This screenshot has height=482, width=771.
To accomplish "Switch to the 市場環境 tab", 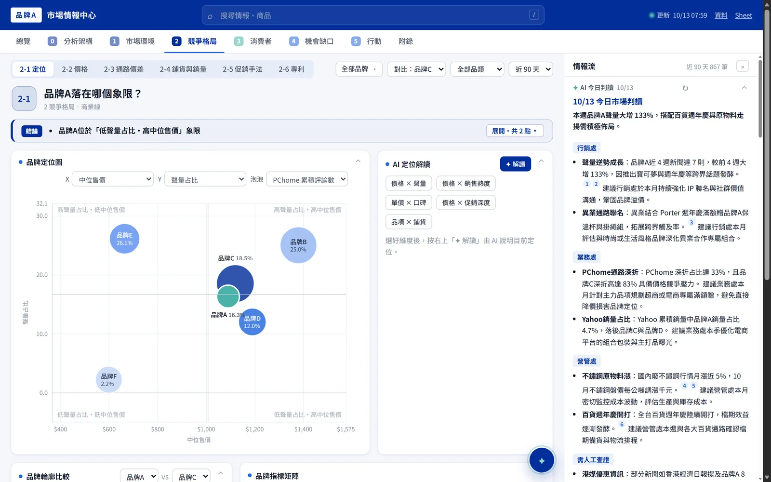I will 132,41.
